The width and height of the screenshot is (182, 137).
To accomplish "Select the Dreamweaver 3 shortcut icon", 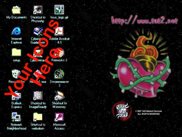I will pyautogui.click(x=59, y=74).
